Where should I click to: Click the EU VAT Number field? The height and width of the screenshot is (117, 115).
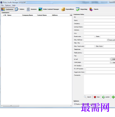point(100,69)
